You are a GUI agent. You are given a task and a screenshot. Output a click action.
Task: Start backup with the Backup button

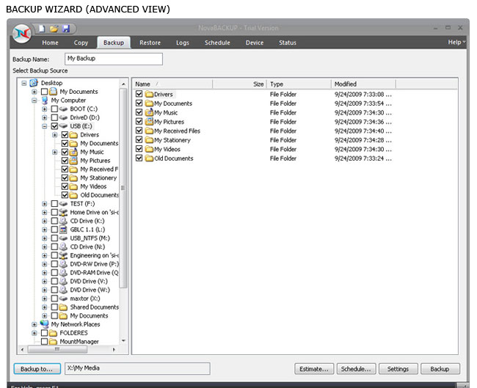pyautogui.click(x=440, y=369)
